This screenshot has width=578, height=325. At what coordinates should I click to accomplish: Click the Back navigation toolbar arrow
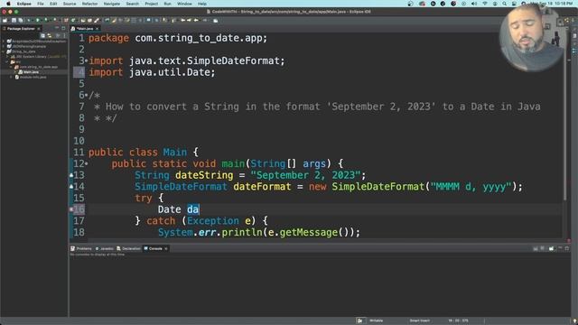click(196, 20)
